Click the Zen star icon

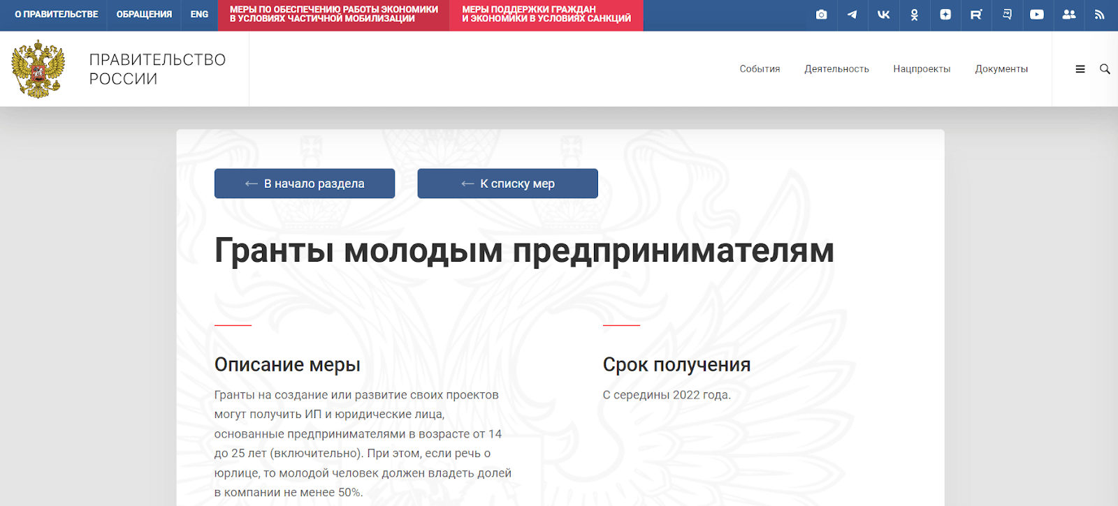point(945,15)
